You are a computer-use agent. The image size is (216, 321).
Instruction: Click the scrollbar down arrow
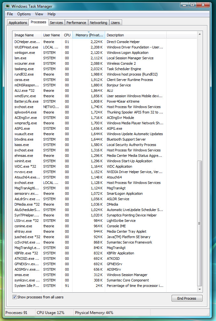[x=200, y=289]
